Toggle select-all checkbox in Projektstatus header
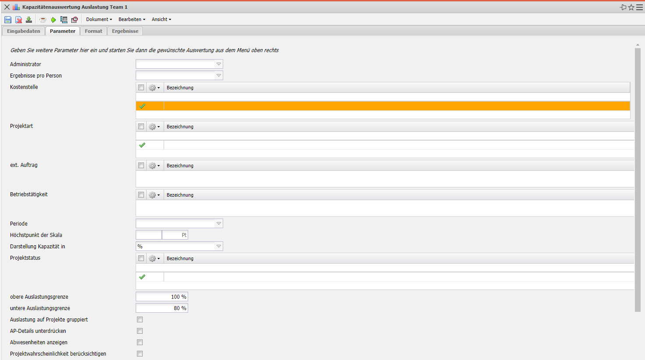 coord(141,258)
